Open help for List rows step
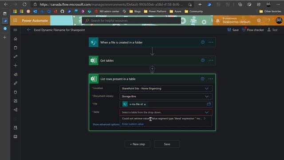This screenshot has width=284, height=160. tap(202, 79)
